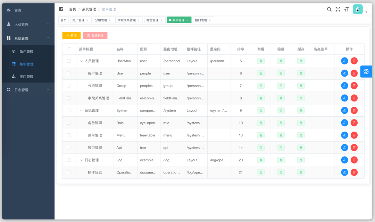Screen dimensions: 375x222
Task: Collapse the 系统管理 row in the table tree
Action: [x=81, y=110]
